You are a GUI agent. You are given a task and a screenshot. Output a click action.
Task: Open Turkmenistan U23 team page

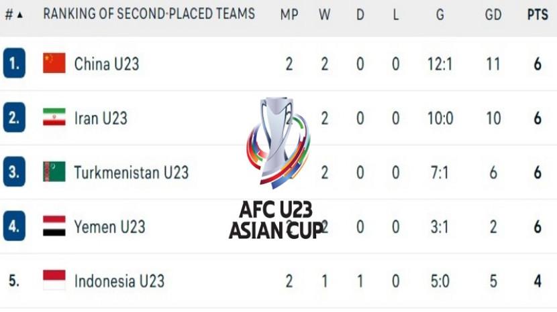coord(132,172)
